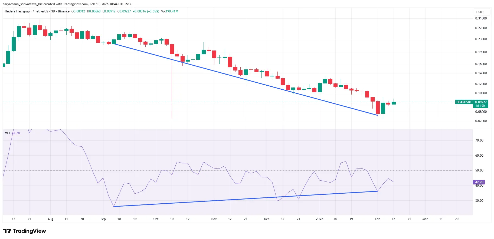
Task: Click the Feb label on the time axis
Action: pos(377,219)
